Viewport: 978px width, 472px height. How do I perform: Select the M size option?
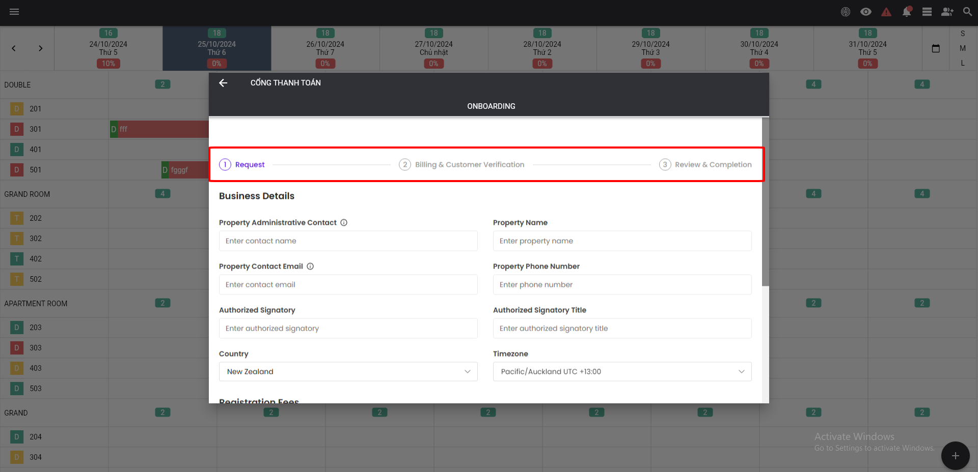coord(963,48)
